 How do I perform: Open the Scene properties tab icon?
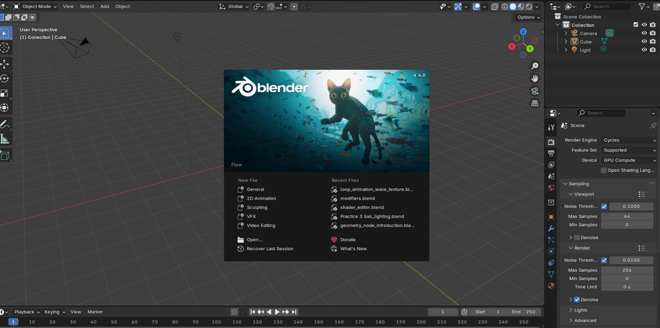[x=551, y=176]
